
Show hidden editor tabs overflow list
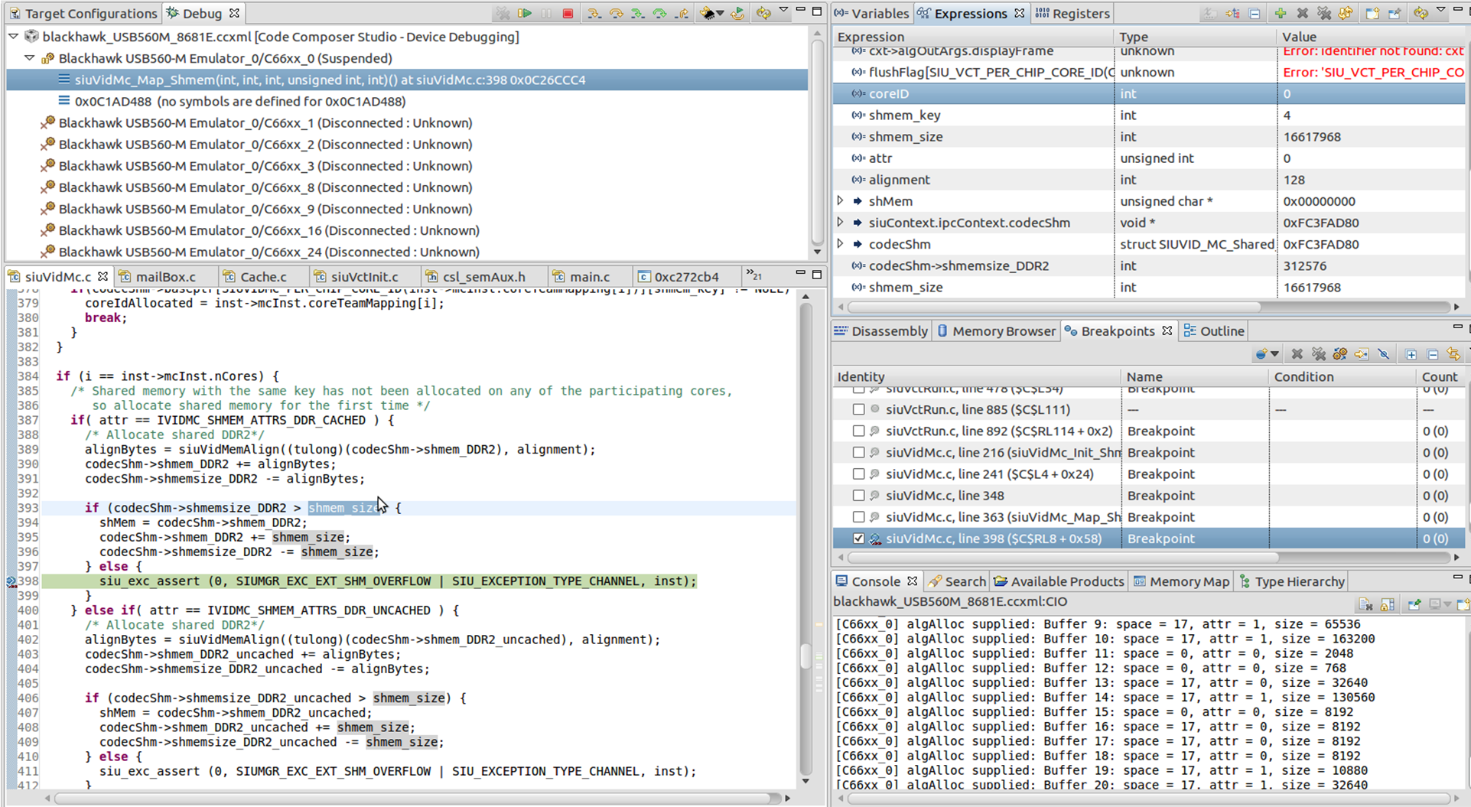[x=754, y=275]
